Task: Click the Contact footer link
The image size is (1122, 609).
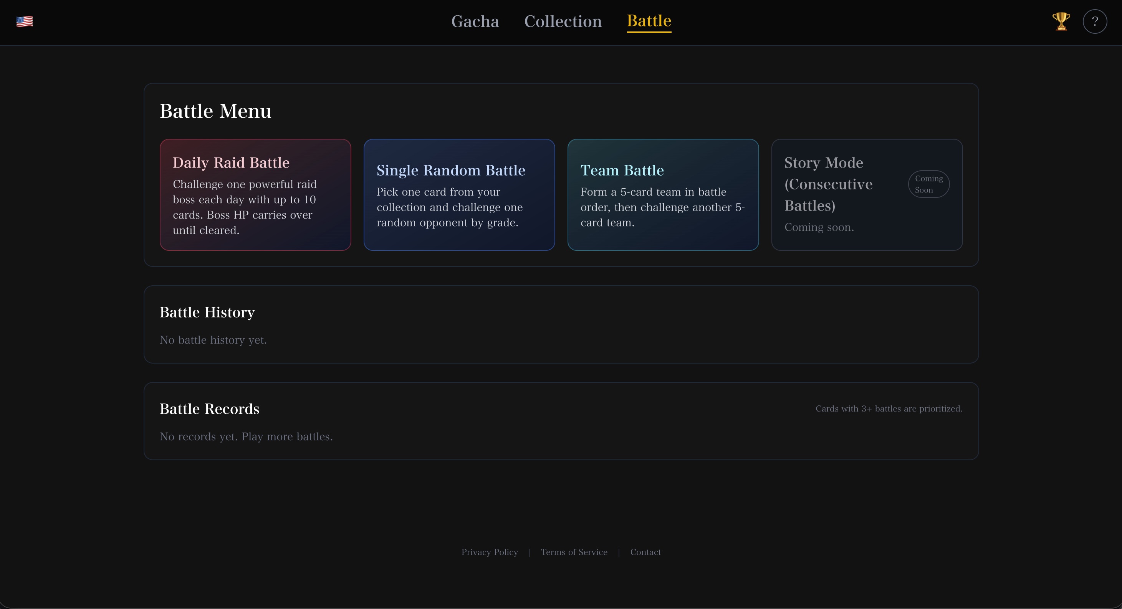Action: [645, 552]
